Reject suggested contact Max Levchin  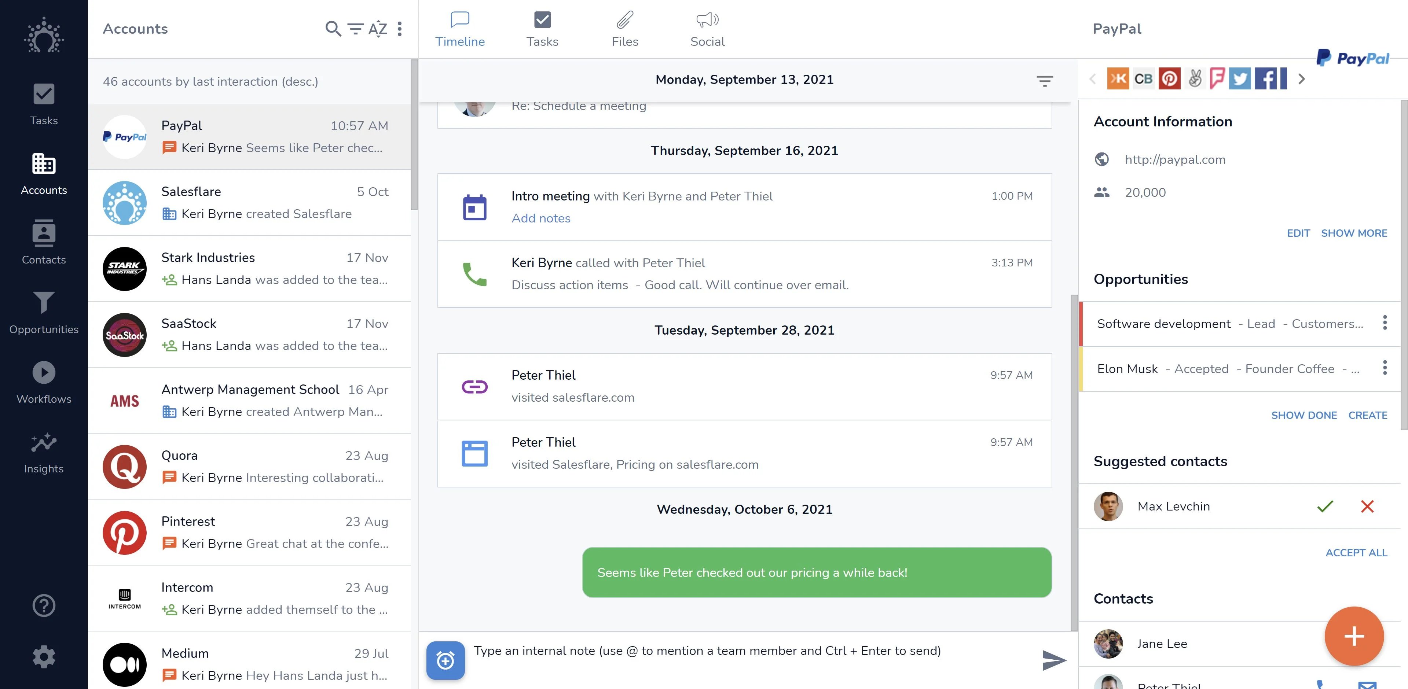pyautogui.click(x=1367, y=506)
